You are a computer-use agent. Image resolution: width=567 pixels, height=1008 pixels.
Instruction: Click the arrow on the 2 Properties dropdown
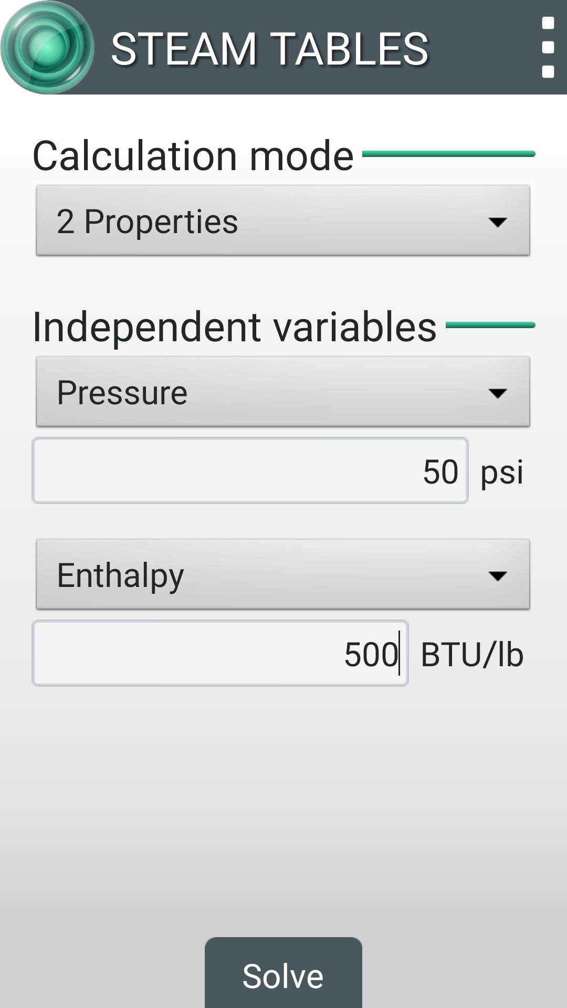[x=497, y=222]
